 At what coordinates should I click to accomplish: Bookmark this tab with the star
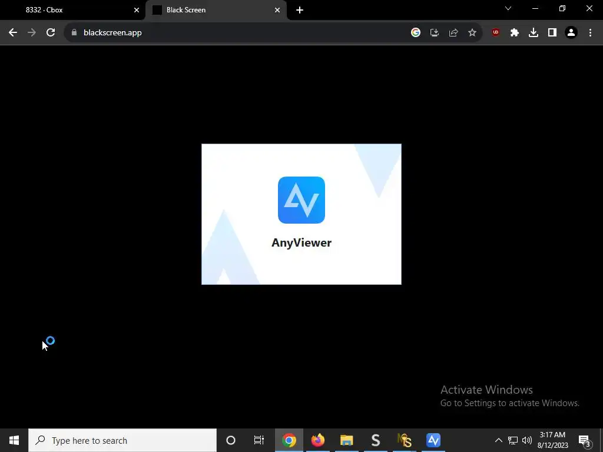tap(472, 33)
